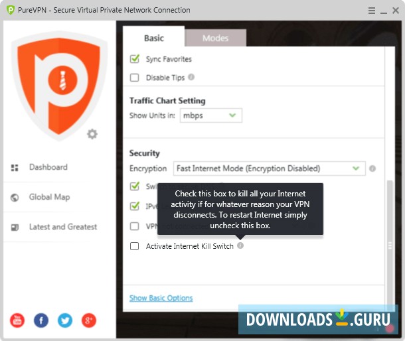Open the Twitter social icon
405x341 pixels.
coord(65,320)
